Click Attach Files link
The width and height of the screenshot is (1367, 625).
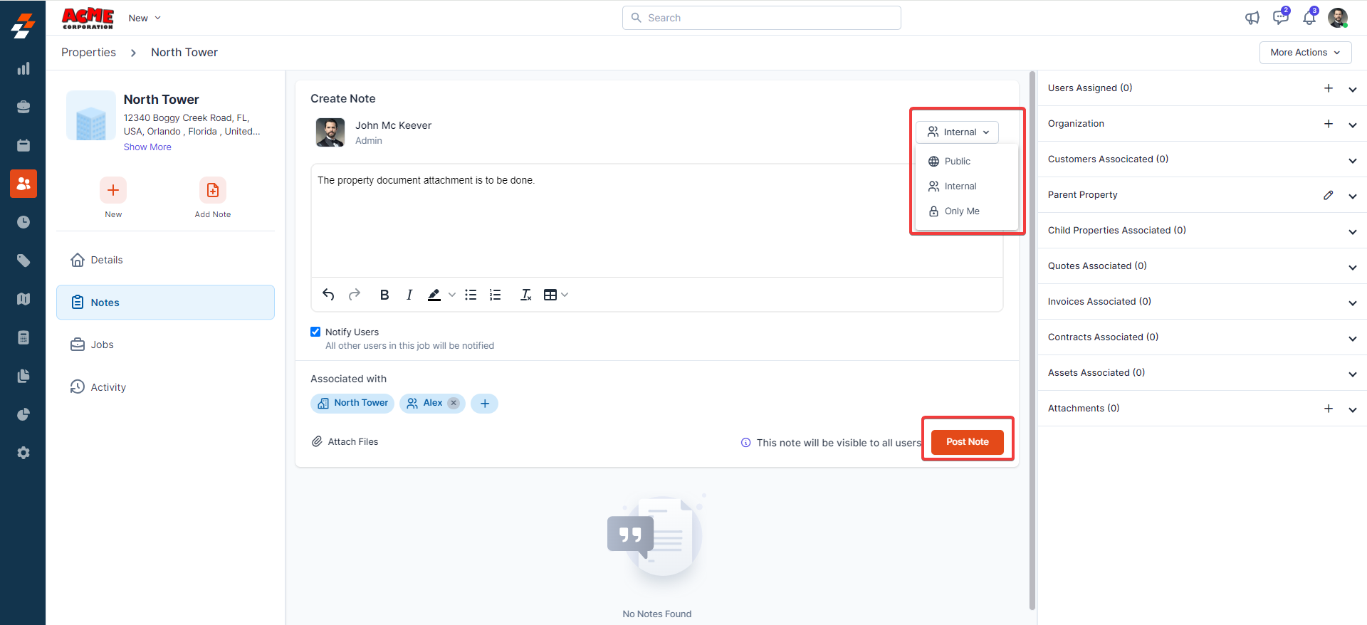point(345,442)
